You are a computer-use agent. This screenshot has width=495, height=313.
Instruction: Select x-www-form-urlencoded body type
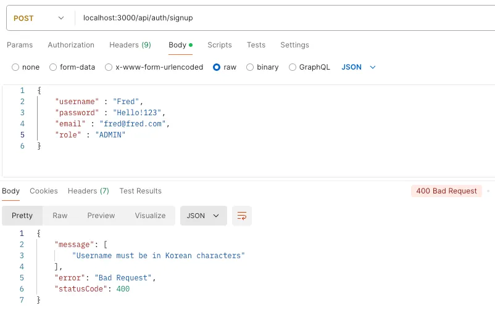coord(109,67)
